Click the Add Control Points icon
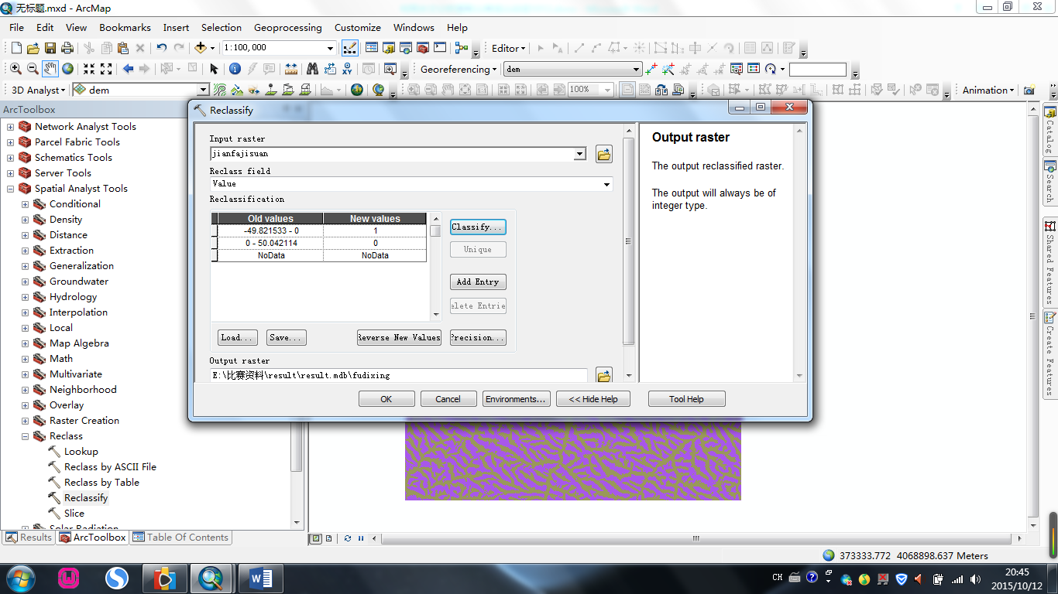 pos(651,69)
